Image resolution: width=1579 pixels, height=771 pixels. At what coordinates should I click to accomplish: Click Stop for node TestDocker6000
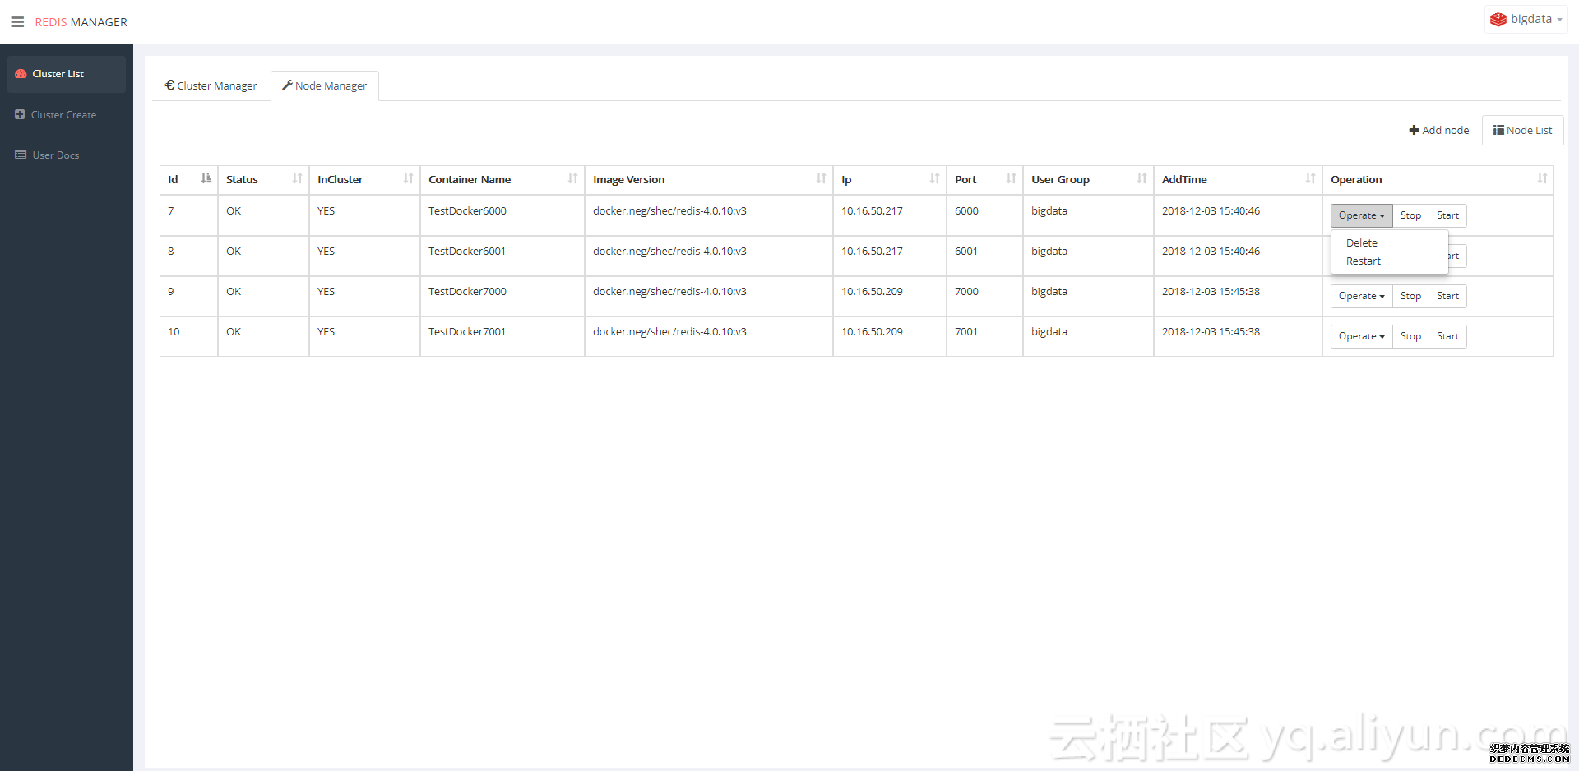(x=1410, y=215)
